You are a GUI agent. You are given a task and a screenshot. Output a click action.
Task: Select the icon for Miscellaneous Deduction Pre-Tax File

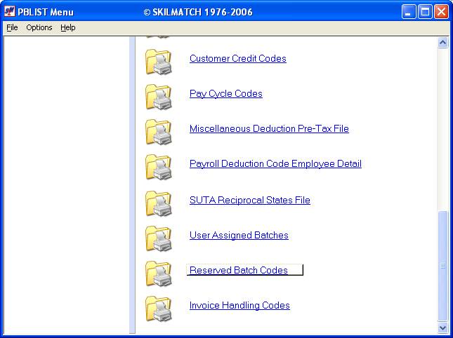[x=159, y=132]
